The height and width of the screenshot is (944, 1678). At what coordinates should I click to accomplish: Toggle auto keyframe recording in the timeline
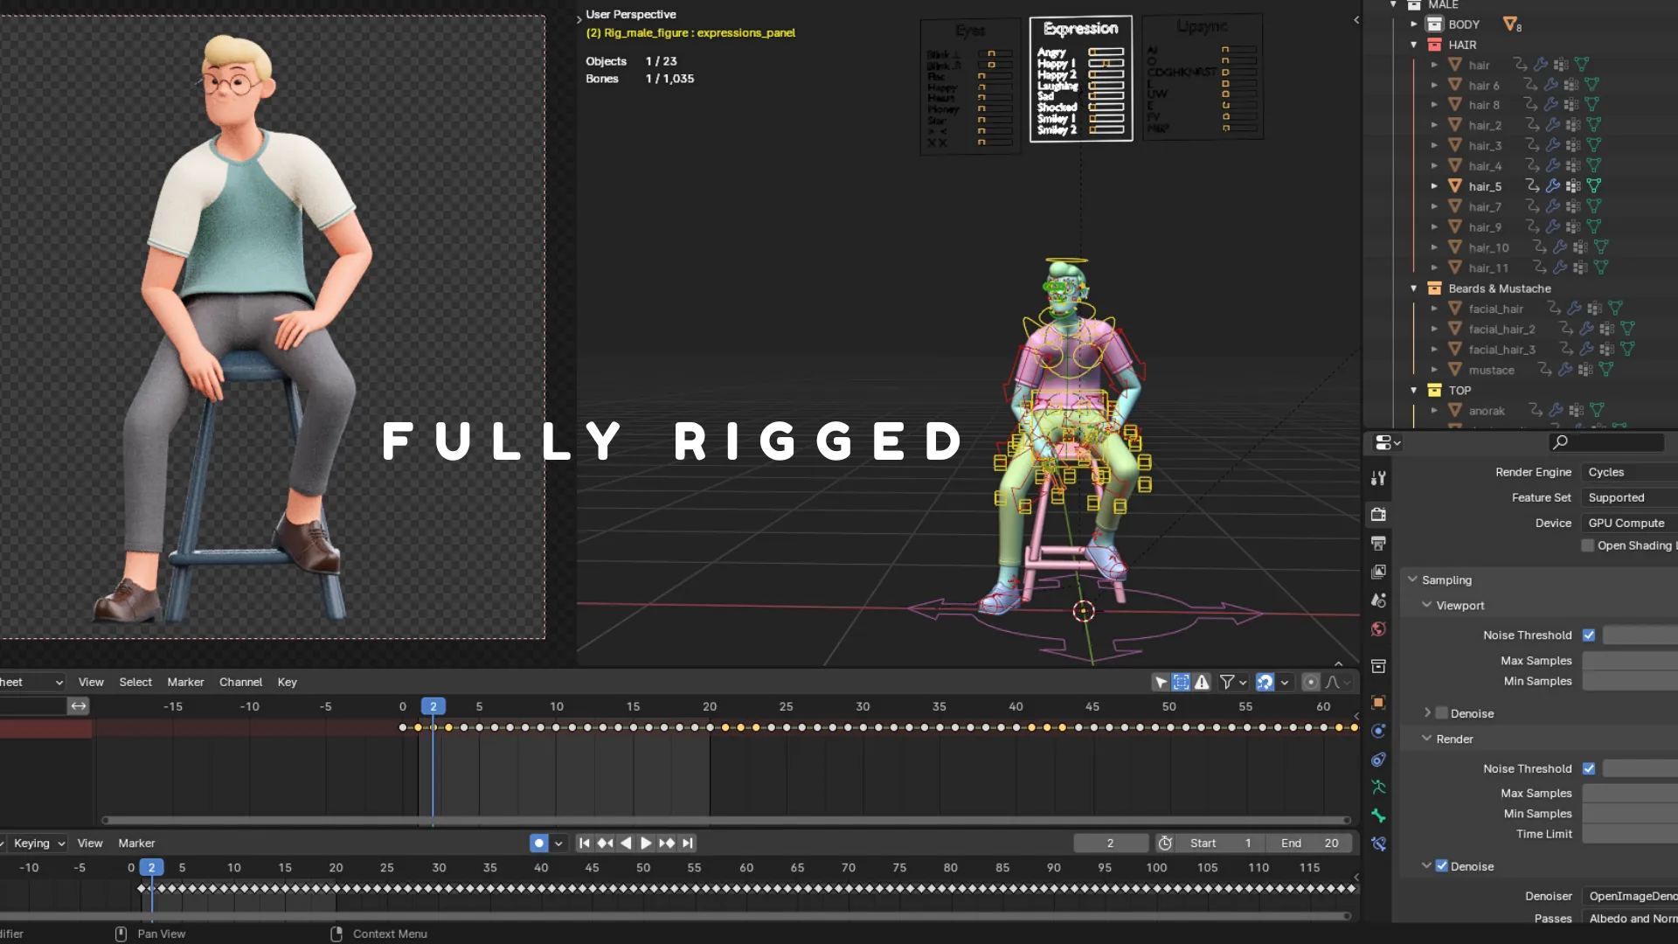click(x=539, y=843)
